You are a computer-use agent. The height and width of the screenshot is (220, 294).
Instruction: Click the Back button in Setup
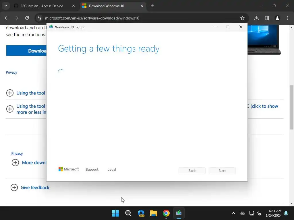point(192,171)
